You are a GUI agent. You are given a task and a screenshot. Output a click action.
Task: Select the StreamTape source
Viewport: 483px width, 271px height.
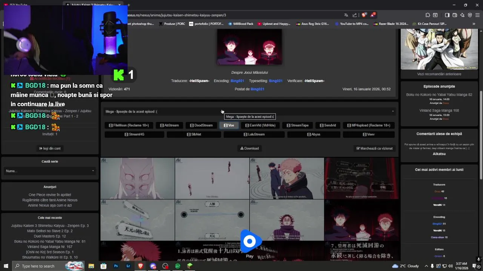(x=297, y=125)
